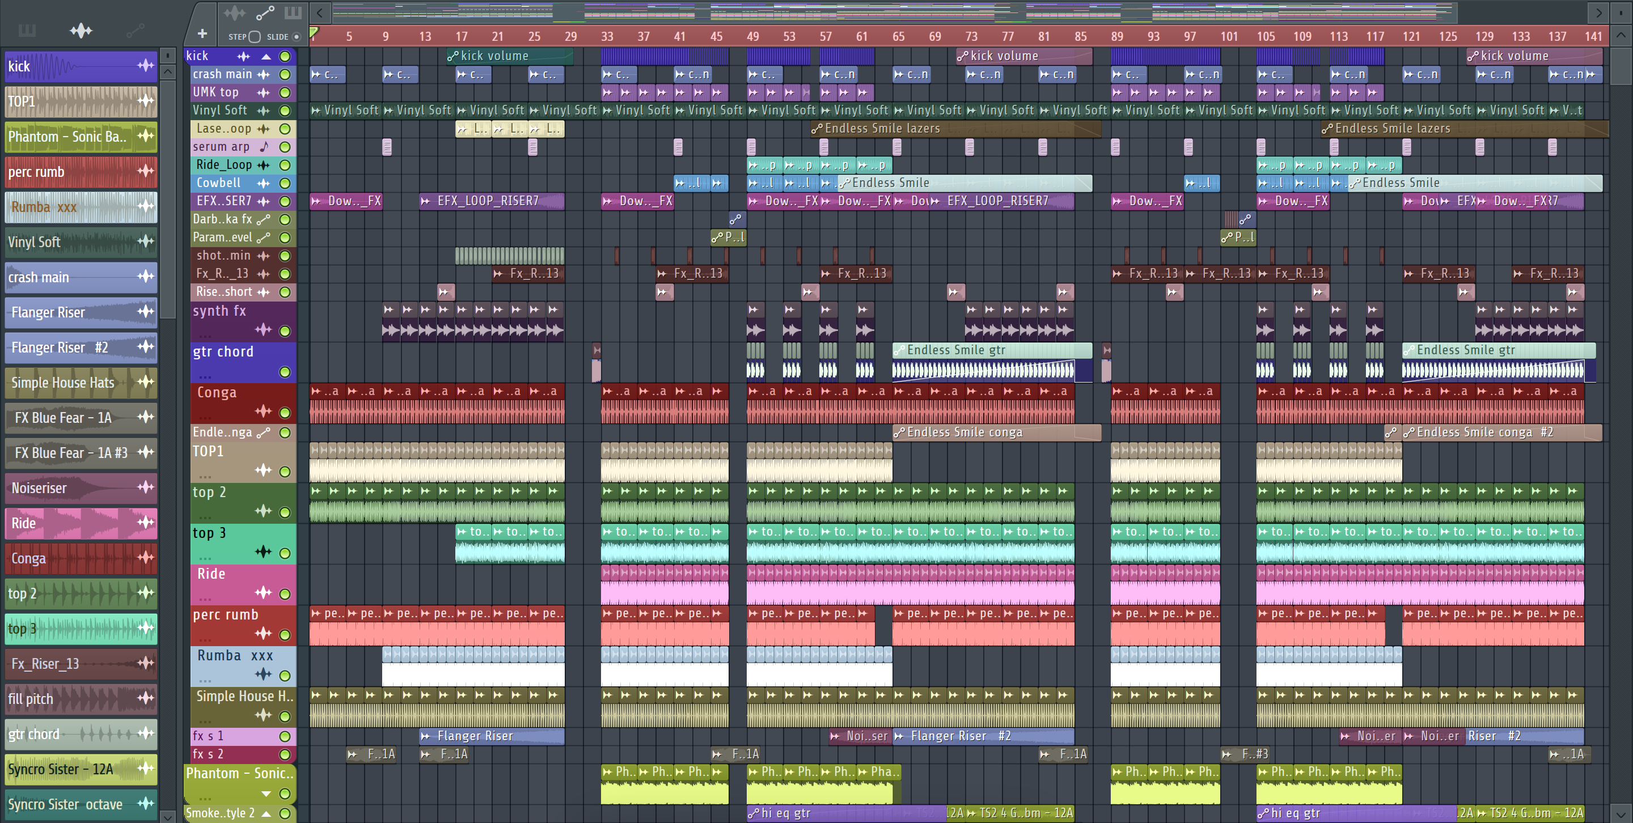1633x823 pixels.
Task: Click waveform icon on Simple House H.. track
Action: click(x=263, y=715)
